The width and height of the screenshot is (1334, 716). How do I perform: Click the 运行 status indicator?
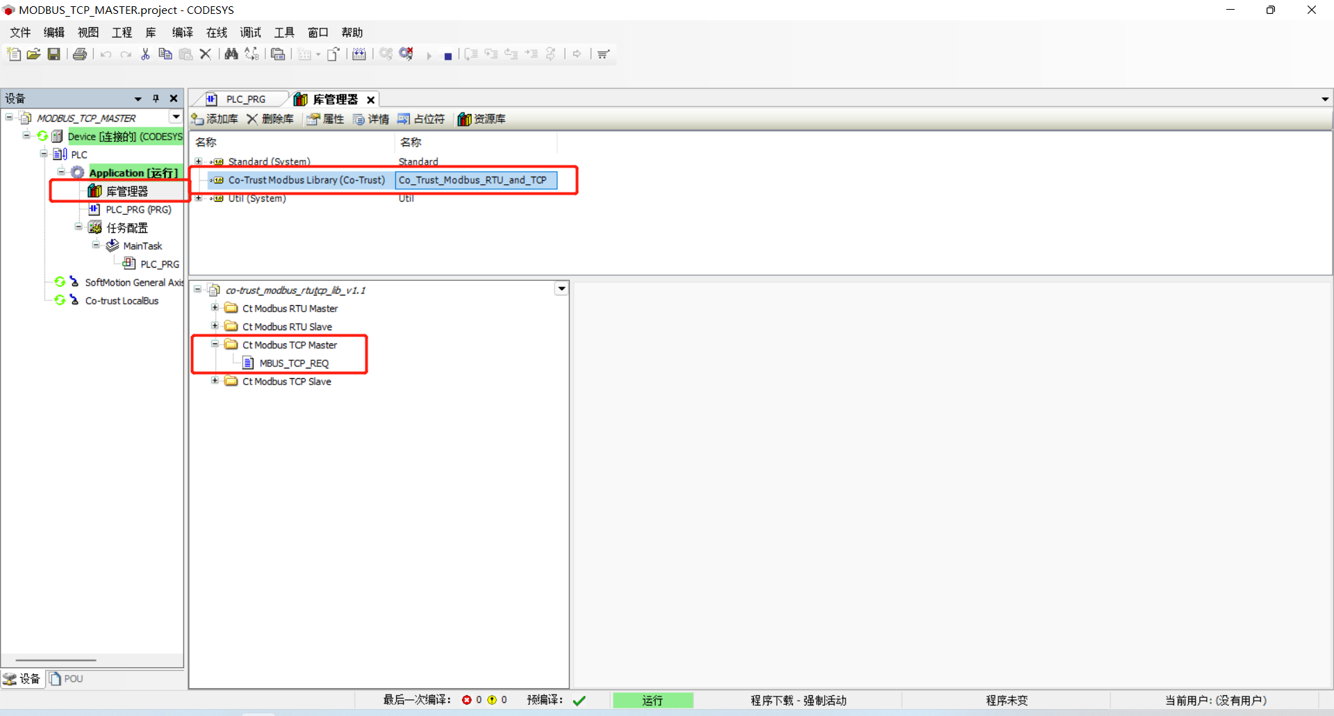click(652, 700)
